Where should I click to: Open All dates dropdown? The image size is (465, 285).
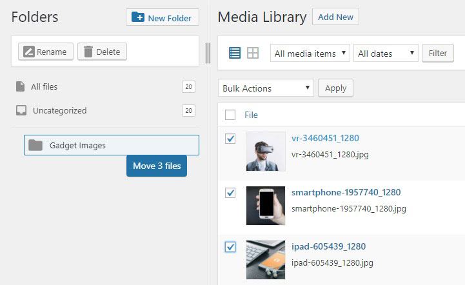pos(386,53)
